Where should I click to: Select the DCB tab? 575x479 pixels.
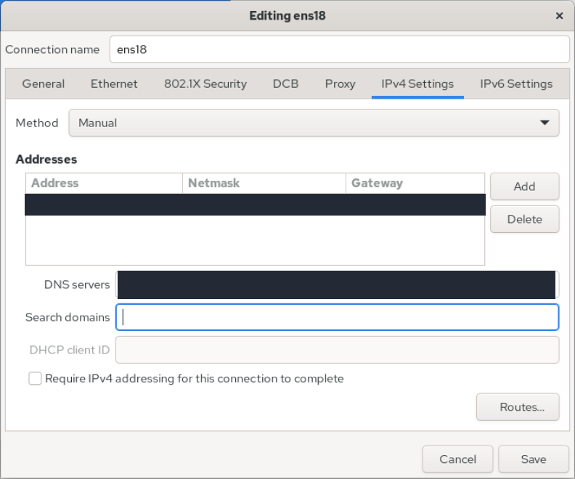click(x=285, y=84)
